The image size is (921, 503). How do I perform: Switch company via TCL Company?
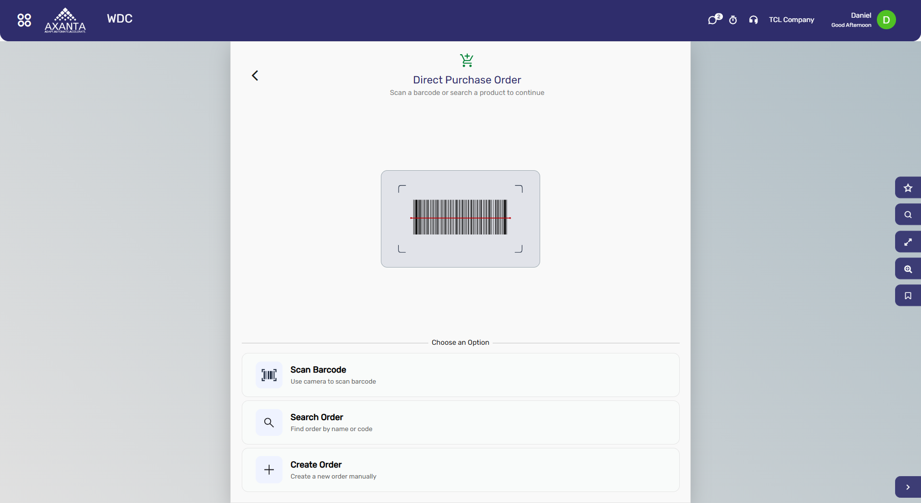791,20
